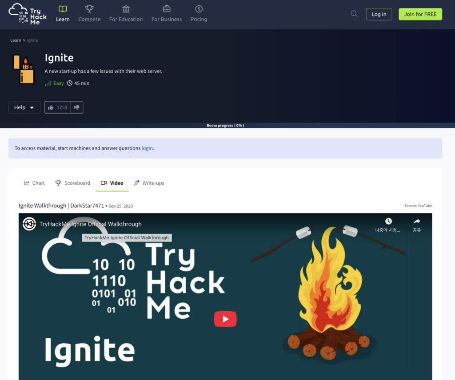Follow the login link in the notice banner
The image size is (455, 380).
(147, 148)
